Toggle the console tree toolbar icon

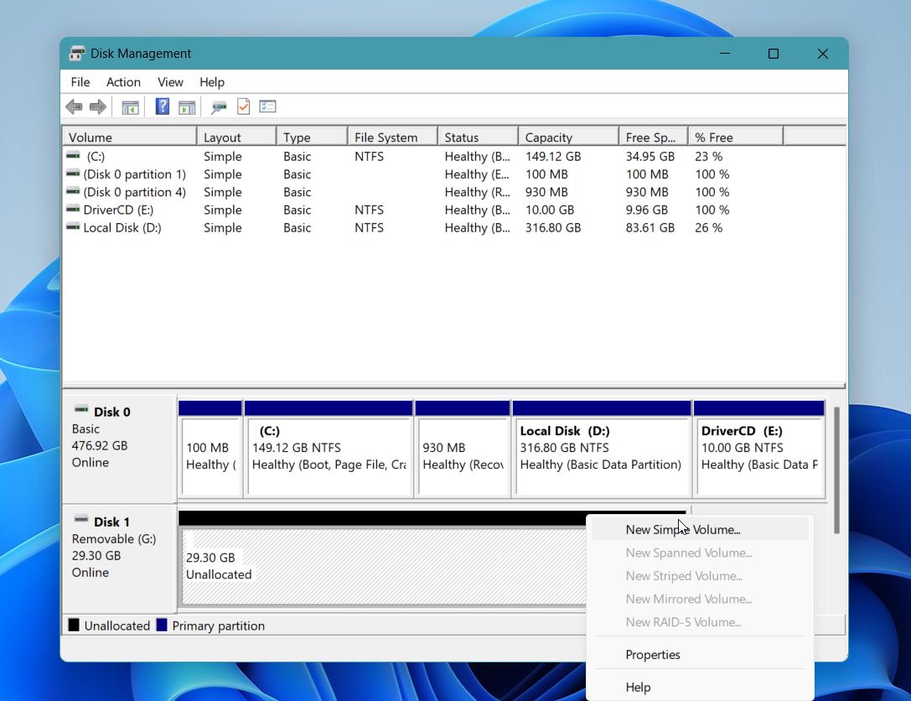(130, 107)
